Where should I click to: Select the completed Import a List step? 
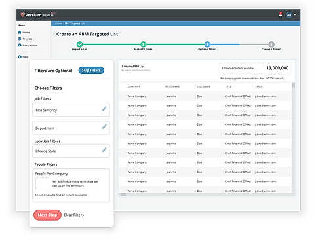[79, 45]
